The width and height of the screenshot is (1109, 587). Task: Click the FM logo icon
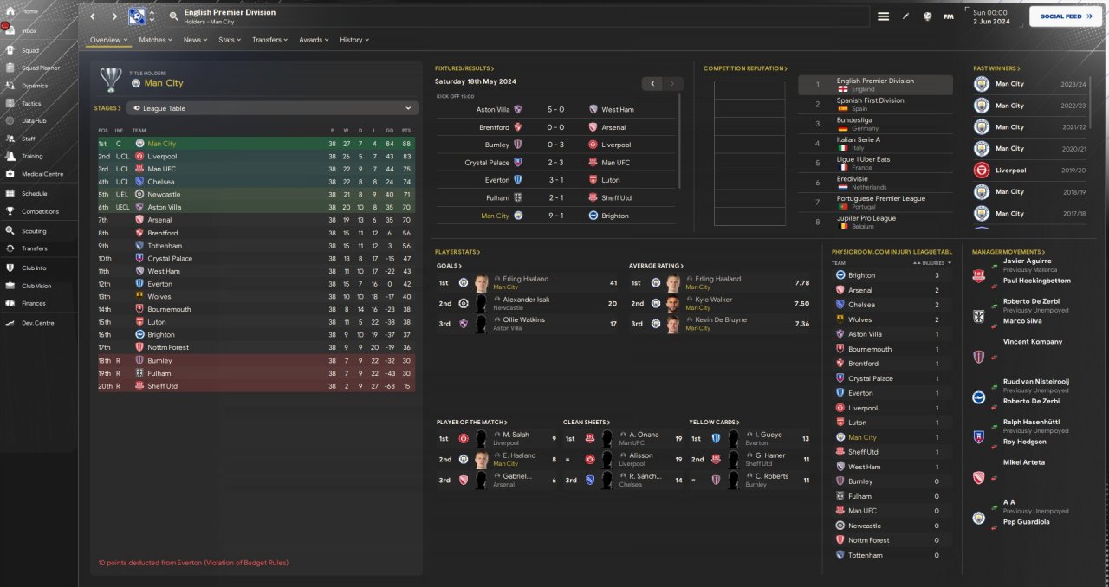949,16
